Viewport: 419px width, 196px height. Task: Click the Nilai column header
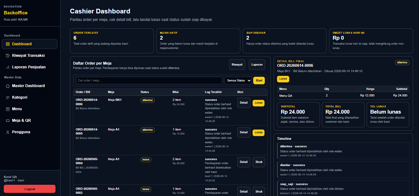[x=175, y=92]
